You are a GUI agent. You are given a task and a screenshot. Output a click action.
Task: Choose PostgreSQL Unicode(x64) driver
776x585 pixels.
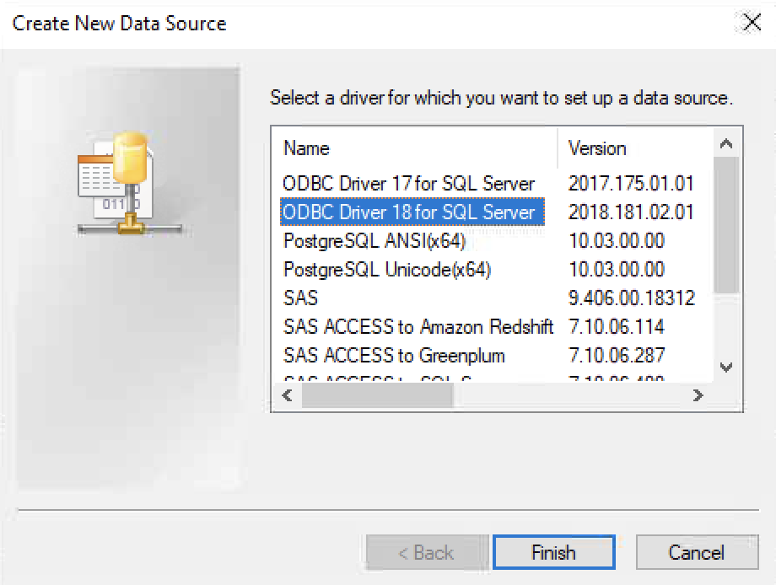pos(387,270)
